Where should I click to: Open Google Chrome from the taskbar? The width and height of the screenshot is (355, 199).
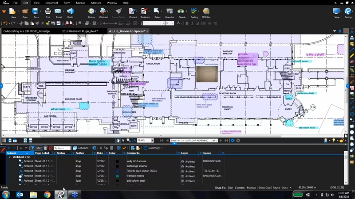[47, 194]
